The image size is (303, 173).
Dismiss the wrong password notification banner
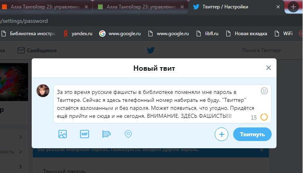(x=261, y=150)
